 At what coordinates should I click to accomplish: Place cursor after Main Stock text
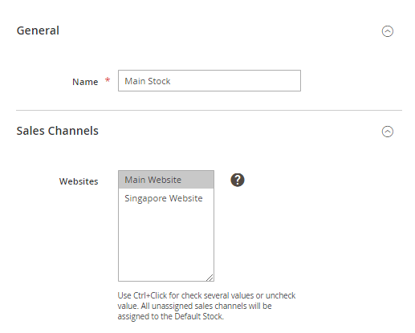tap(171, 81)
